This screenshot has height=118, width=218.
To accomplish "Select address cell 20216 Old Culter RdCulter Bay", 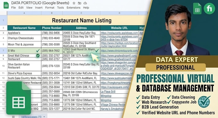I will point(81,73).
